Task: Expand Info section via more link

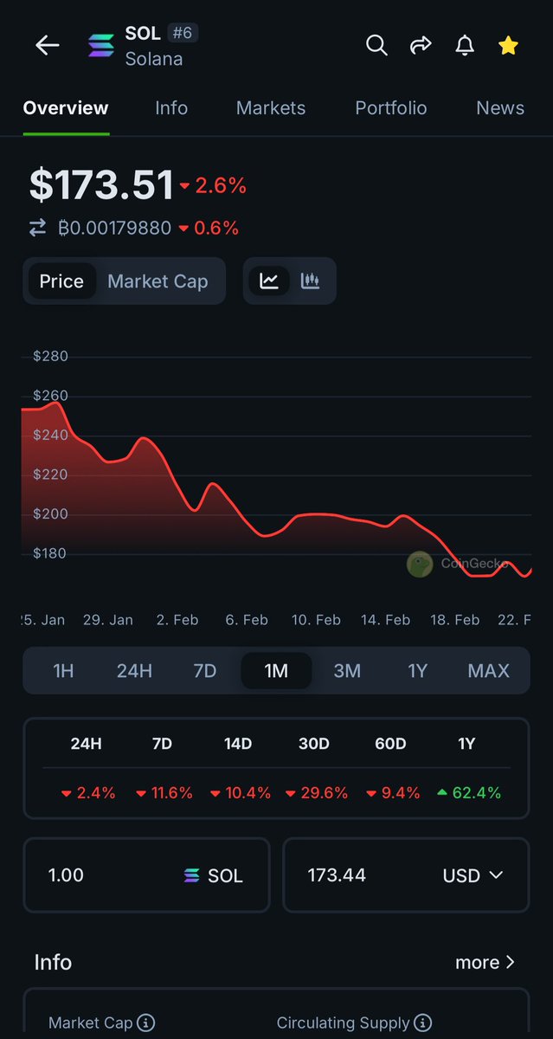Action: 485,962
